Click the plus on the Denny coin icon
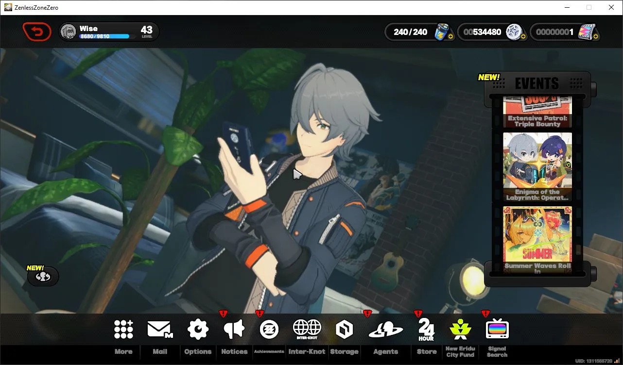Image resolution: width=623 pixels, height=365 pixels. (522, 36)
